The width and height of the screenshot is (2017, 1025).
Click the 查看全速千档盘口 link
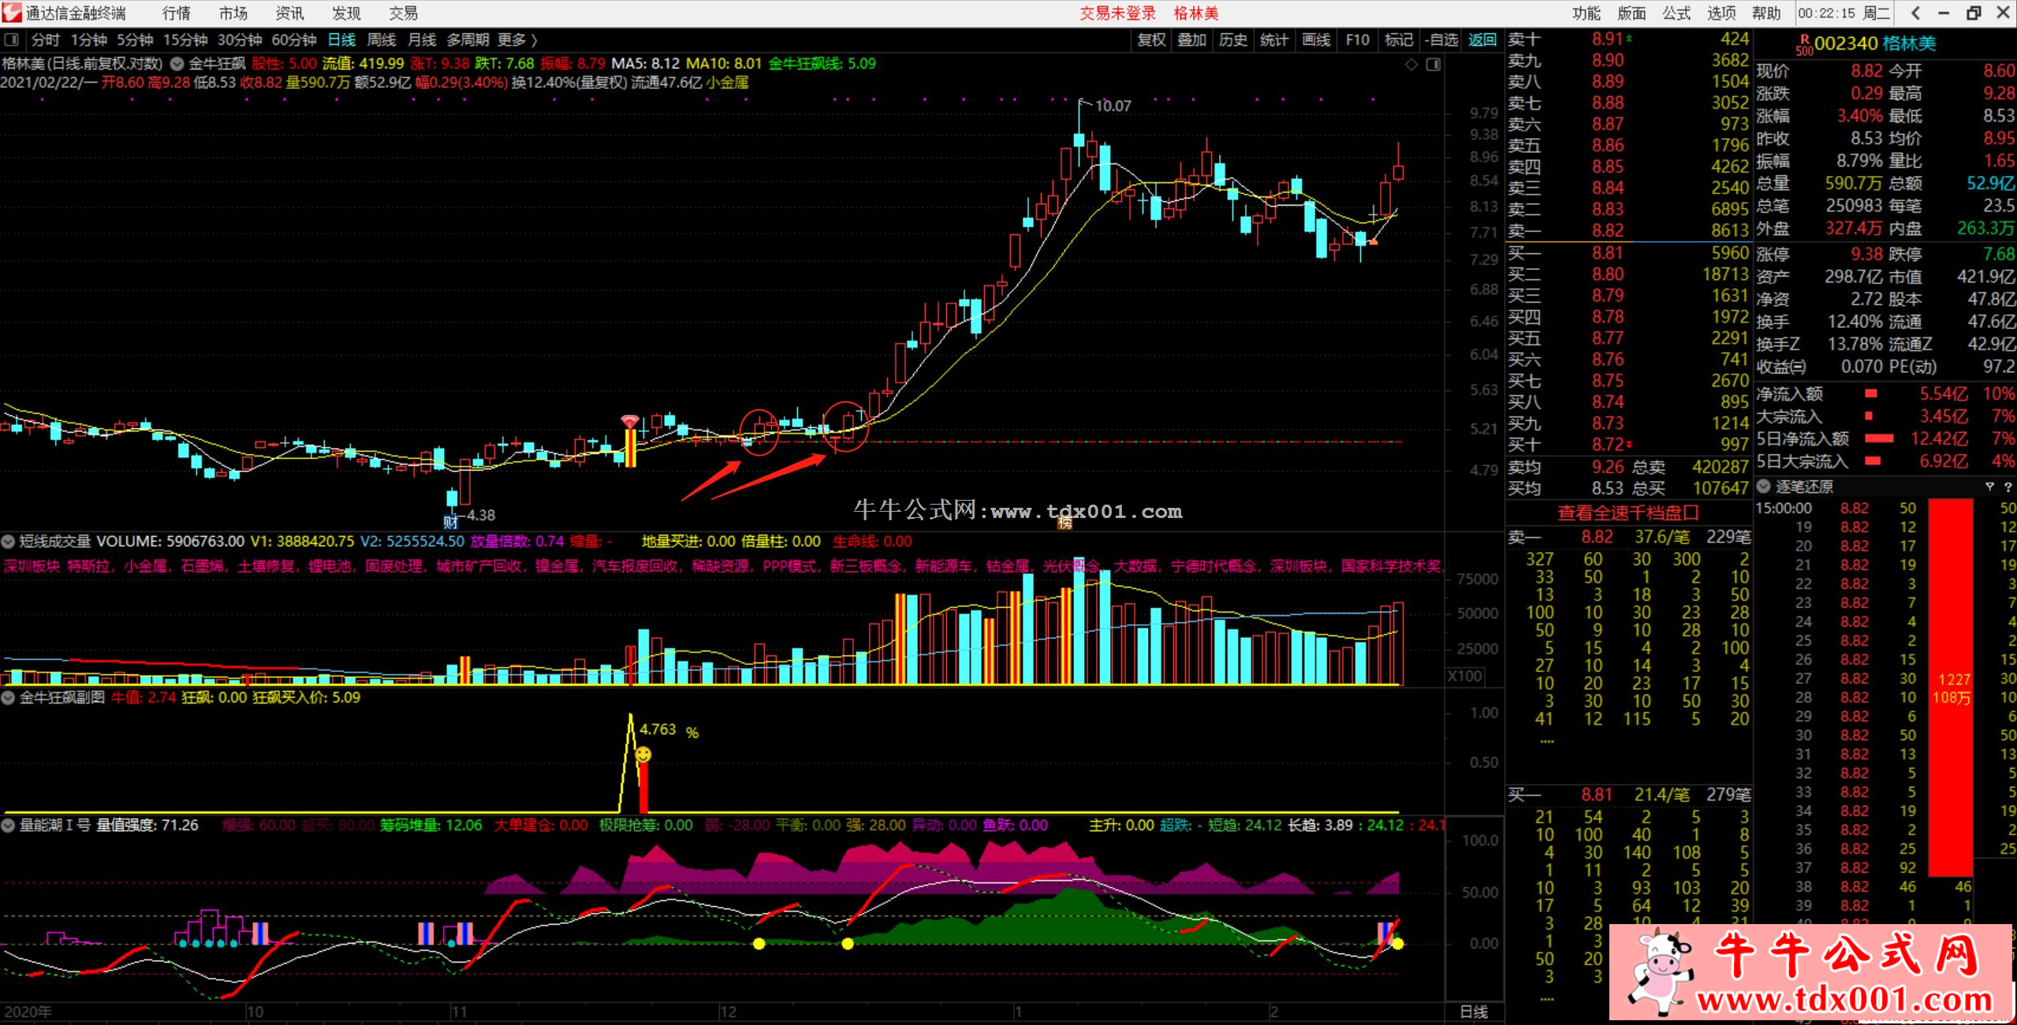tap(1628, 513)
